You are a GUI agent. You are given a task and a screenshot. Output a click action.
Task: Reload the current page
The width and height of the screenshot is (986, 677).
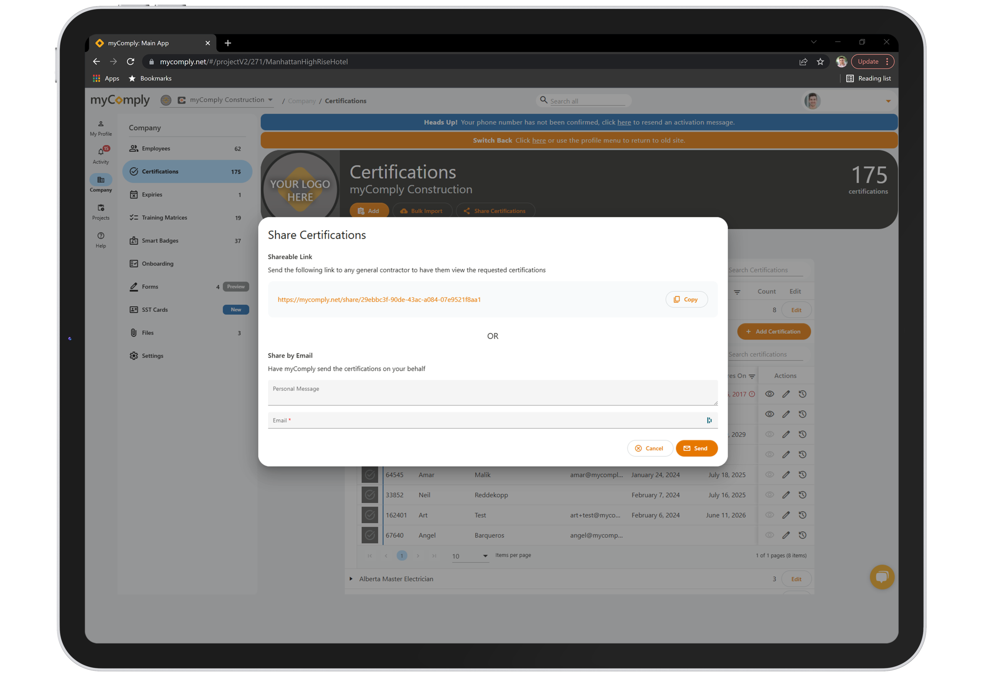pos(130,62)
